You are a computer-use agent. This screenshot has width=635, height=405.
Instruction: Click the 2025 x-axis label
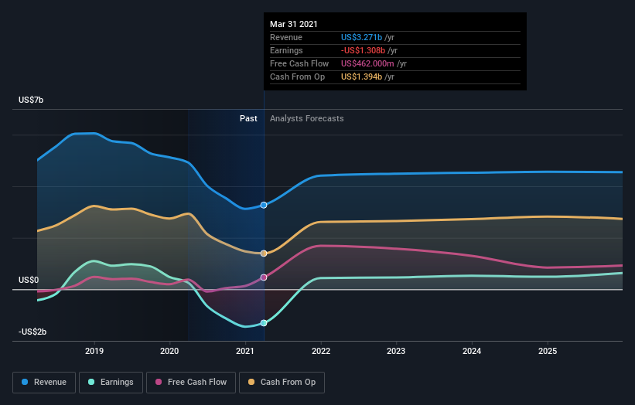548,351
